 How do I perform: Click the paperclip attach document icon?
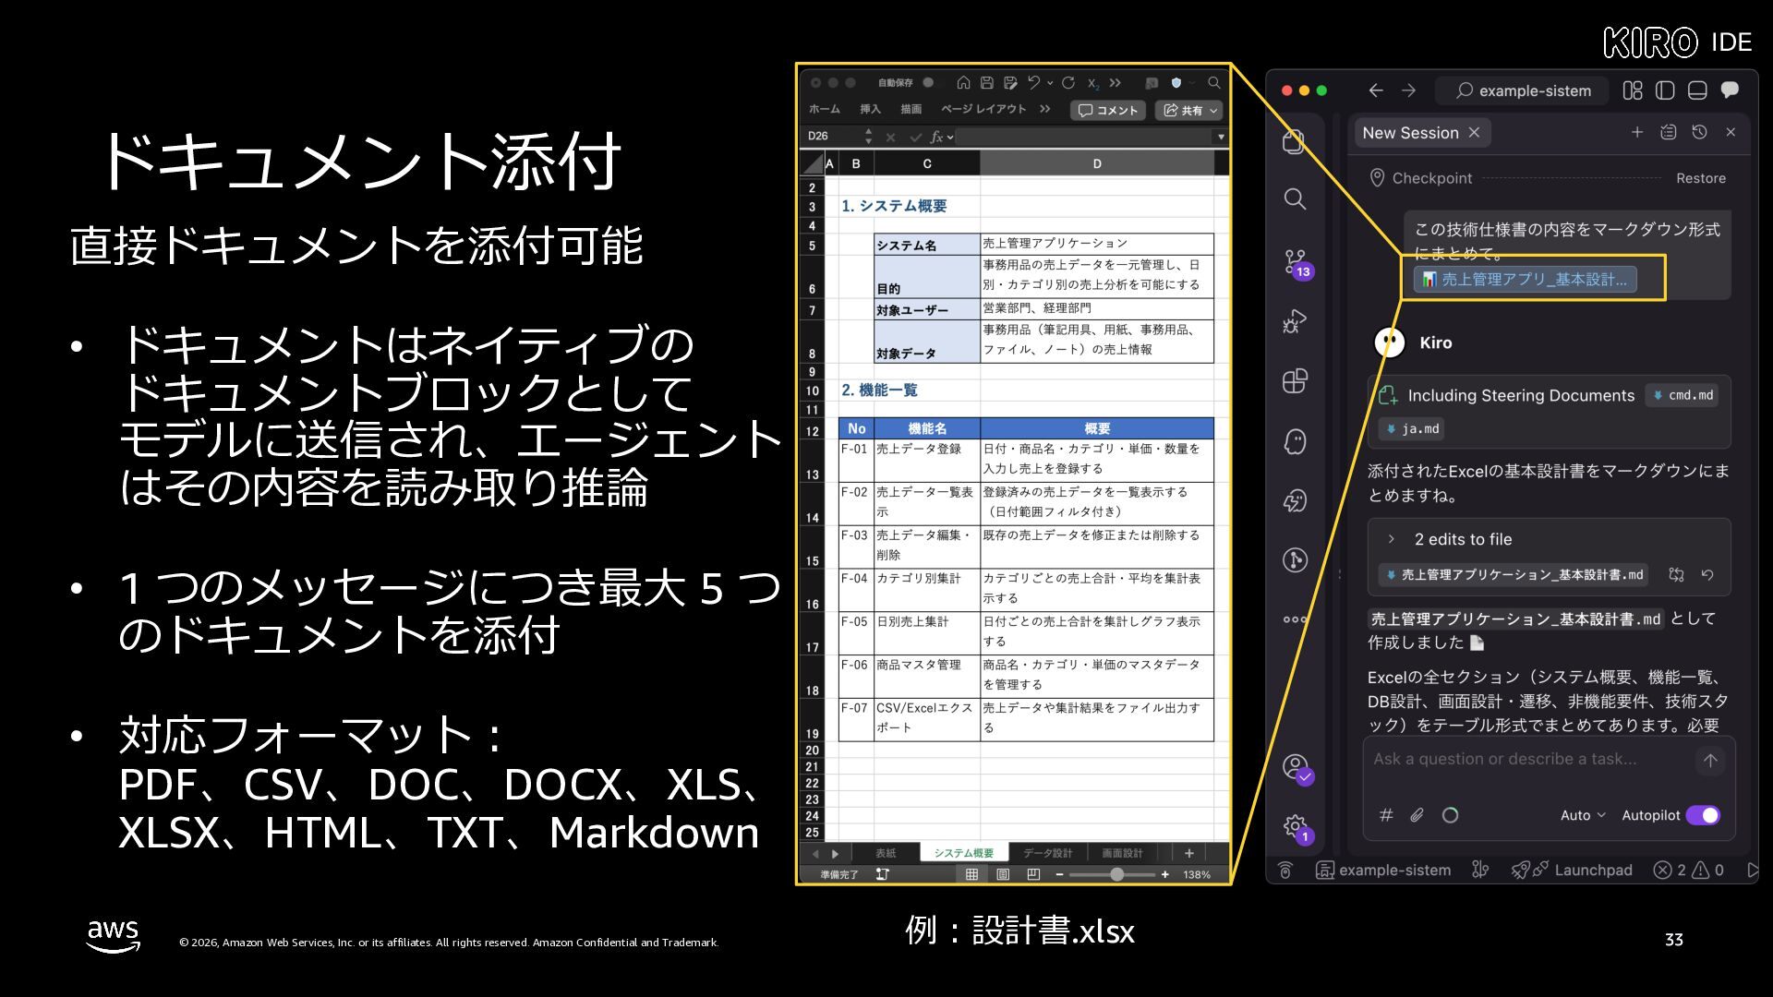(x=1417, y=815)
